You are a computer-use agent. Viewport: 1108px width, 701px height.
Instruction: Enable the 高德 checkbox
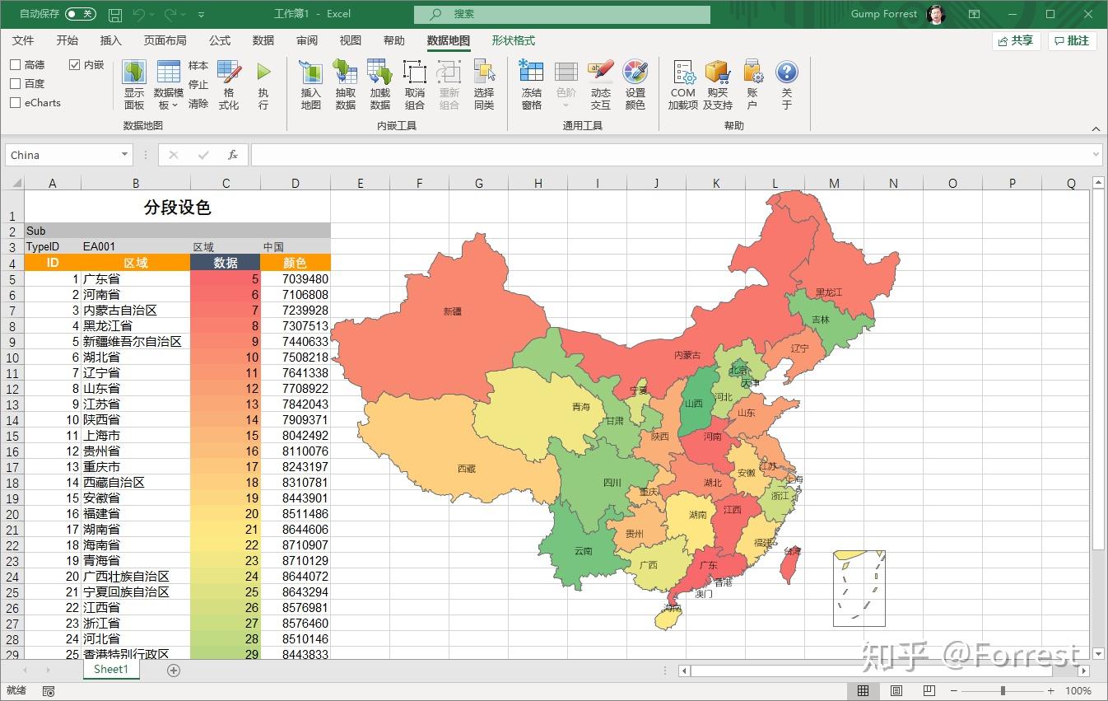[x=14, y=64]
